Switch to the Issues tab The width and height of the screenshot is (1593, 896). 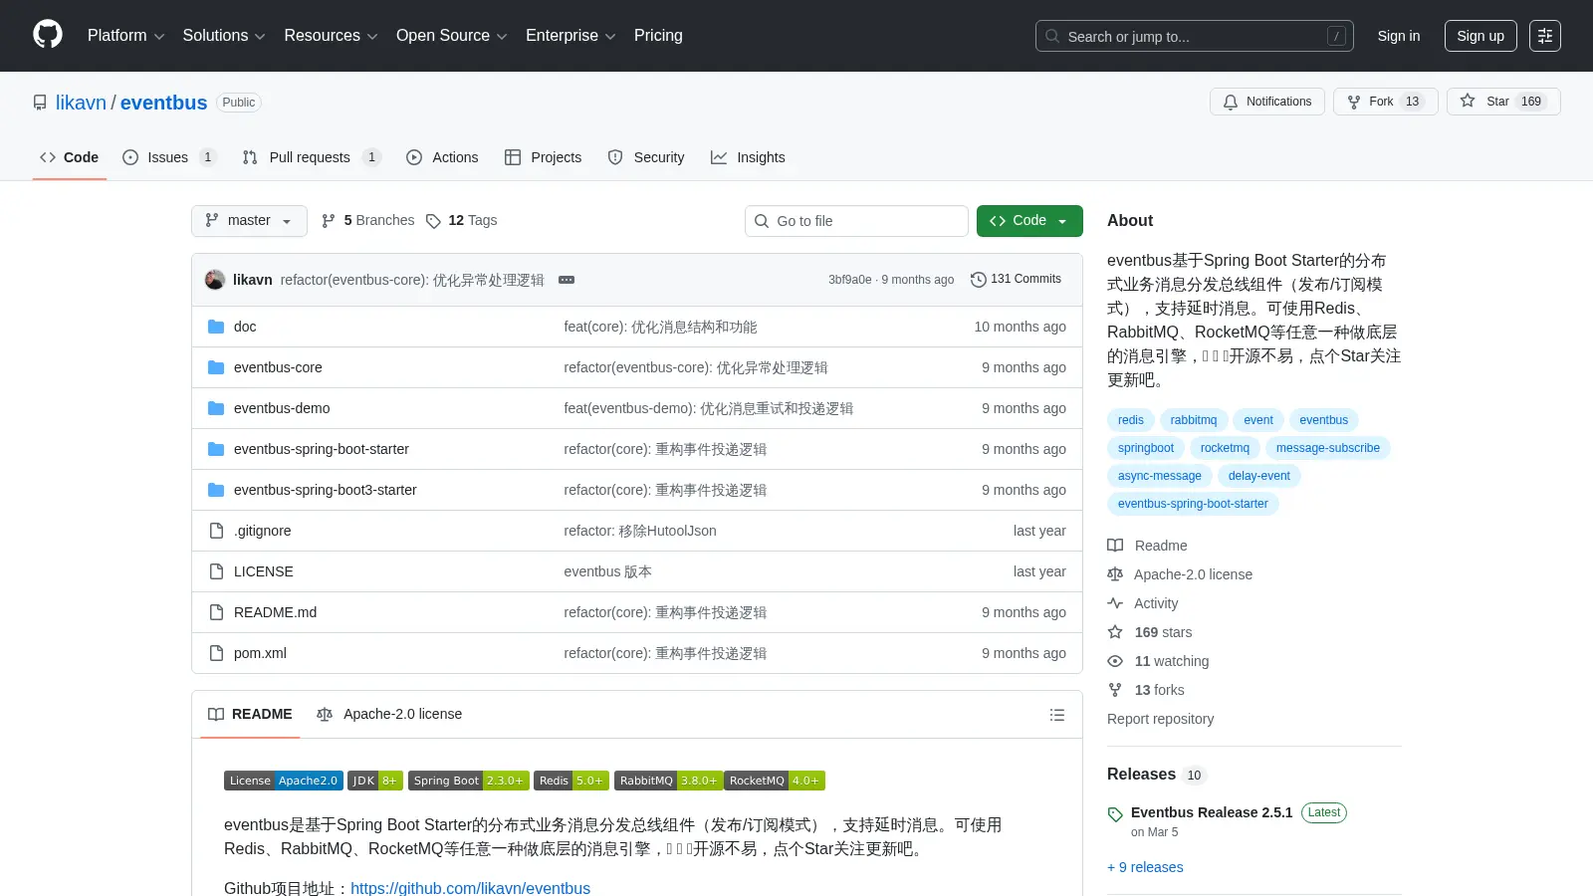[x=168, y=157]
